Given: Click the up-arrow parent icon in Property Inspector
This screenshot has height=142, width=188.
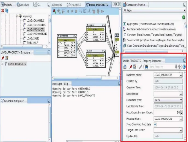Looking at the screenshot, I should (125, 67).
